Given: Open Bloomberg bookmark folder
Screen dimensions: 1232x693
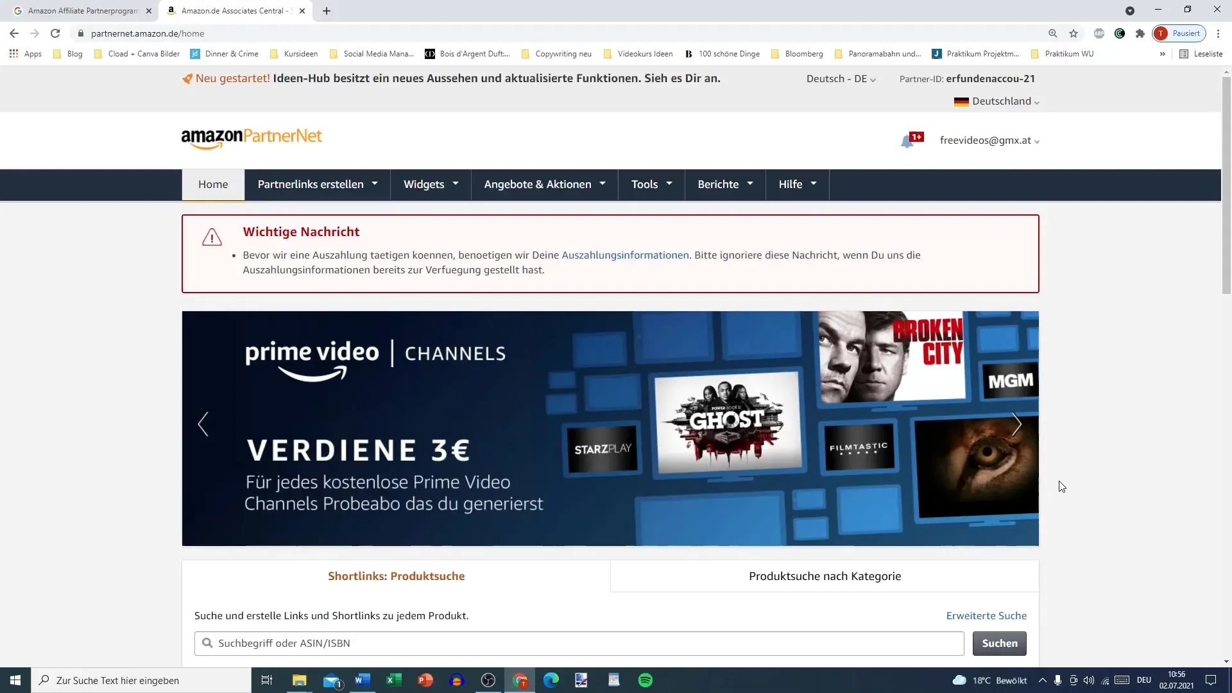Looking at the screenshot, I should (x=796, y=54).
